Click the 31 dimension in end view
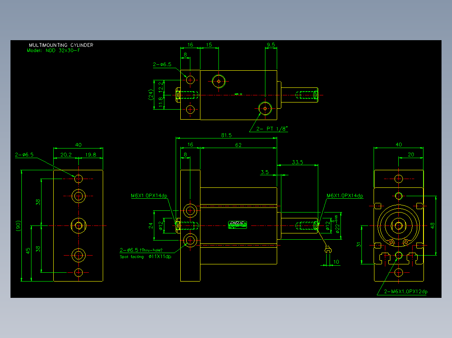The height and width of the screenshot is (338, 452). (358, 245)
